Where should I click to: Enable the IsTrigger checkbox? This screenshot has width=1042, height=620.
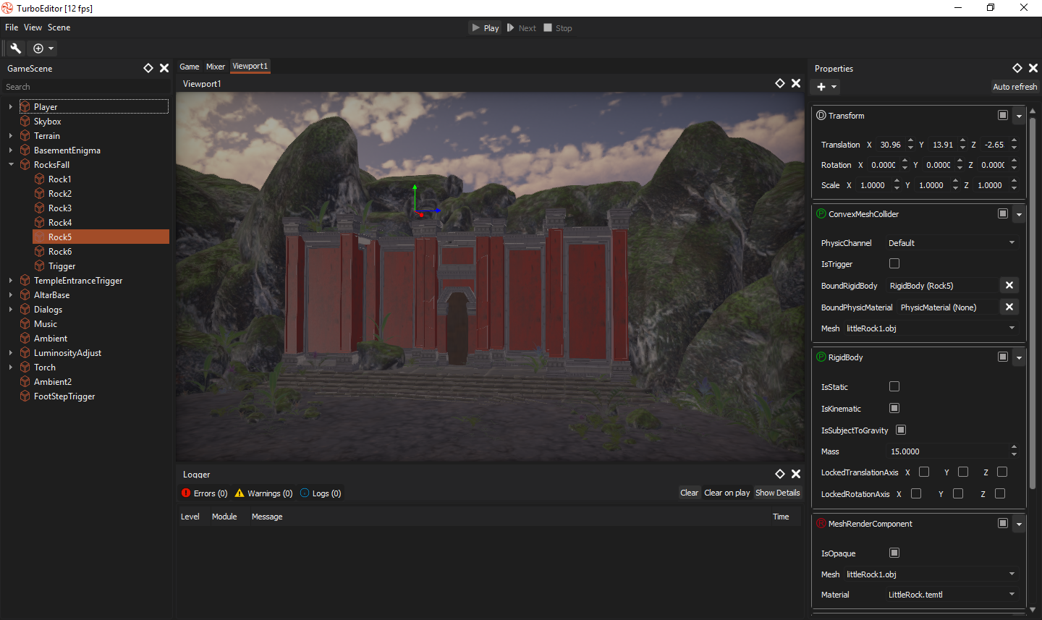894,264
